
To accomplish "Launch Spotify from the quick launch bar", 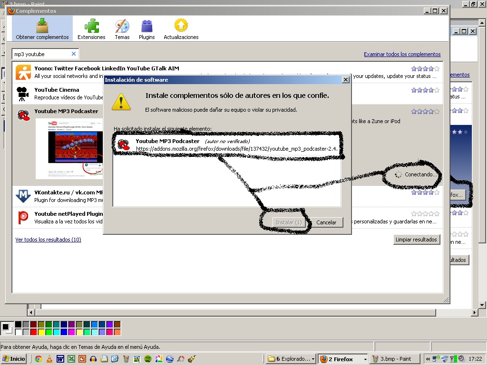I will tap(148, 359).
